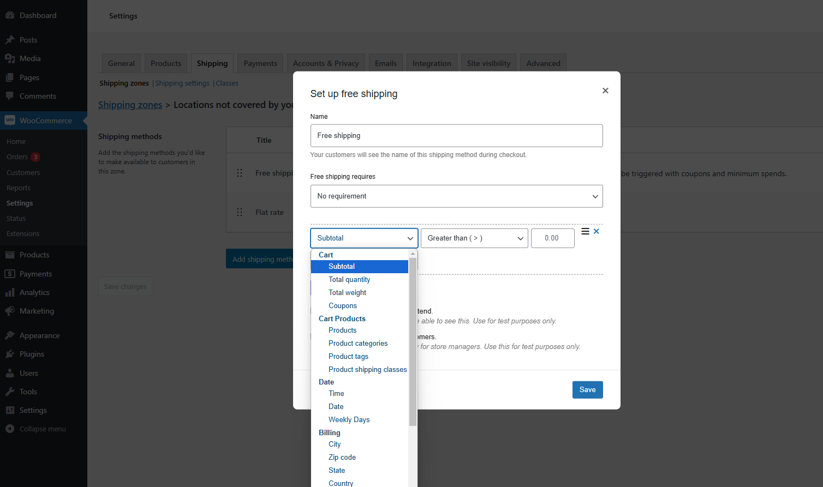Click the Appearance paintbrush icon in sidebar
Viewport: 823px width, 487px height.
(x=10, y=335)
